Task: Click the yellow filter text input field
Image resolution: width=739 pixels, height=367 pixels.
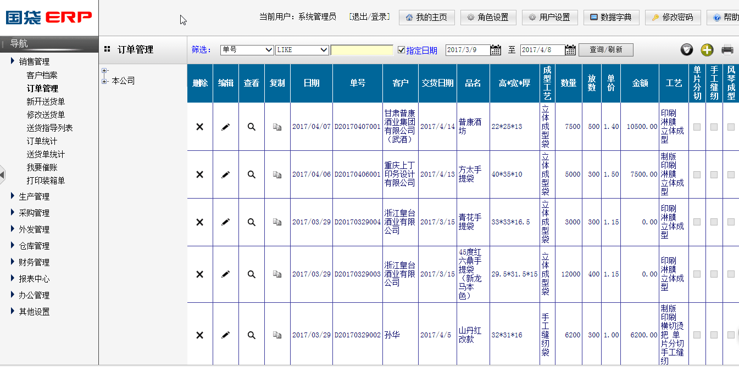Action: (x=362, y=50)
